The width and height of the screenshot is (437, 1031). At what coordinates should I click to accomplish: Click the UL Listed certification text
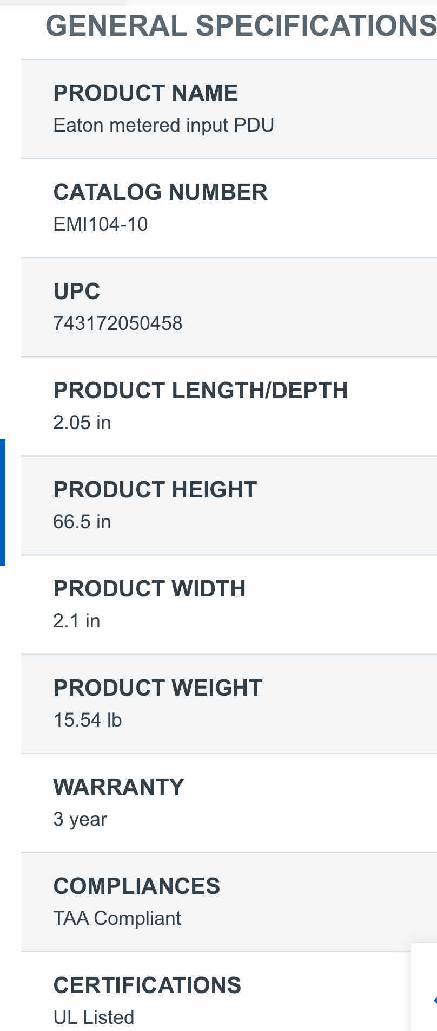point(94,1017)
